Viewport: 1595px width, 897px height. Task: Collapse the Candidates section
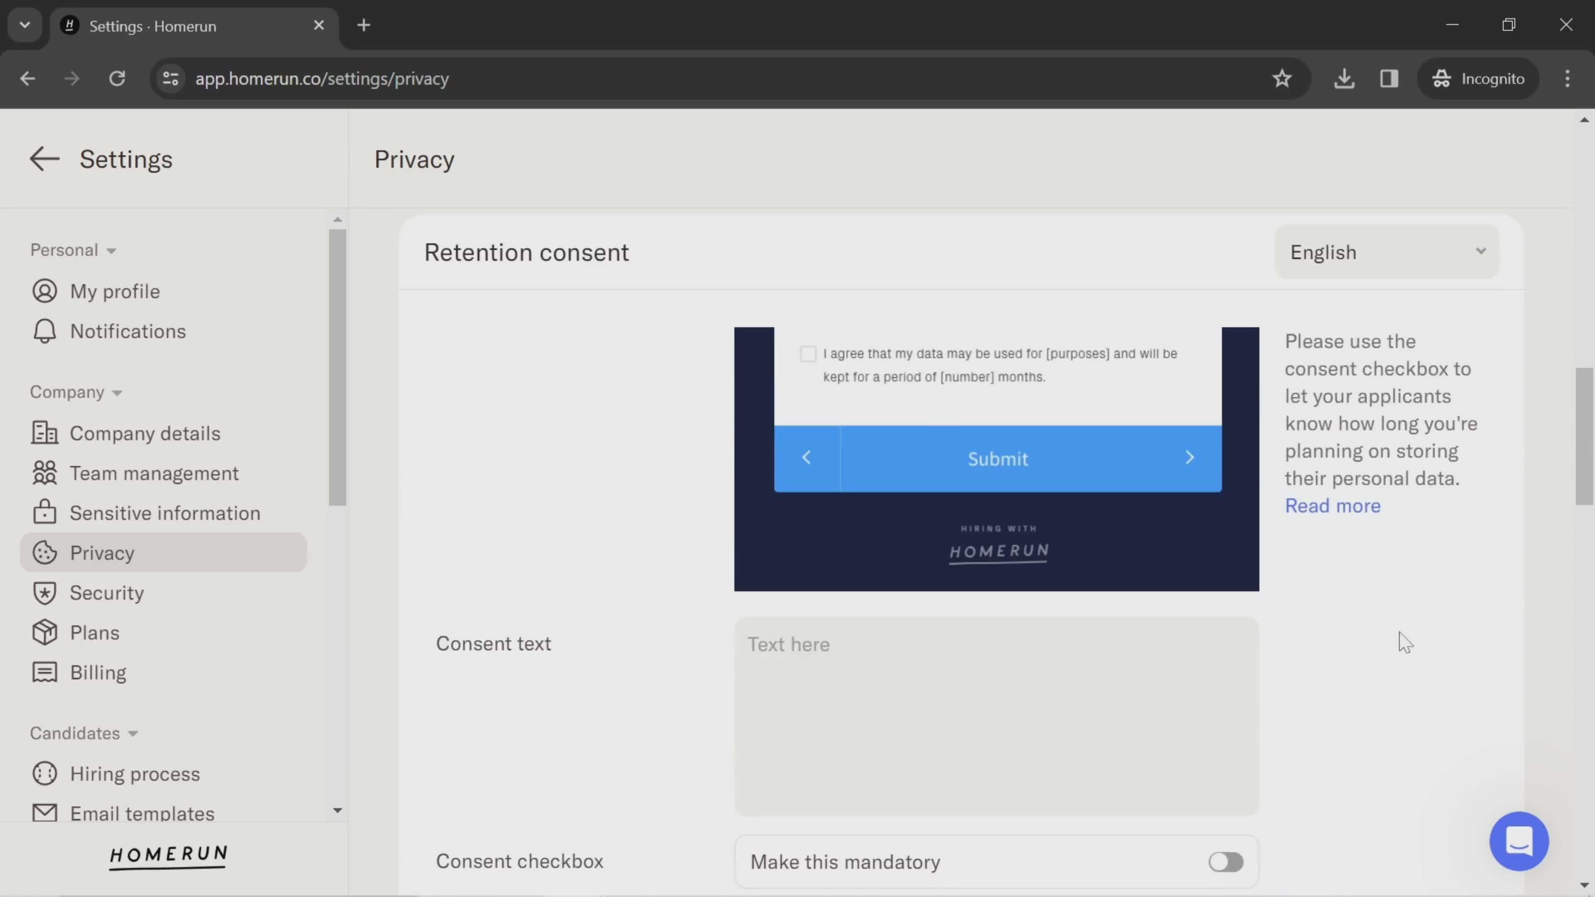click(84, 733)
